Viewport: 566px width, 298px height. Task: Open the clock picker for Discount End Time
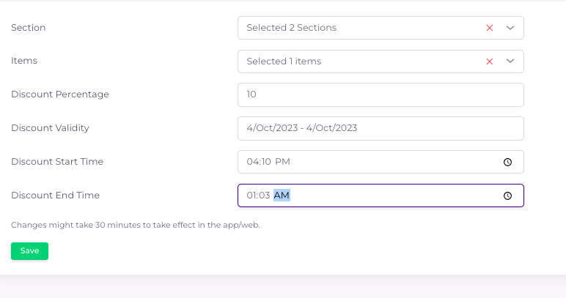[507, 196]
